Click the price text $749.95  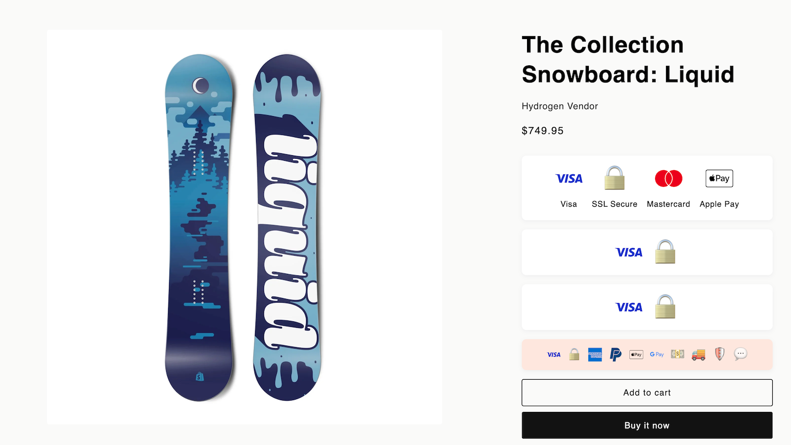coord(542,131)
